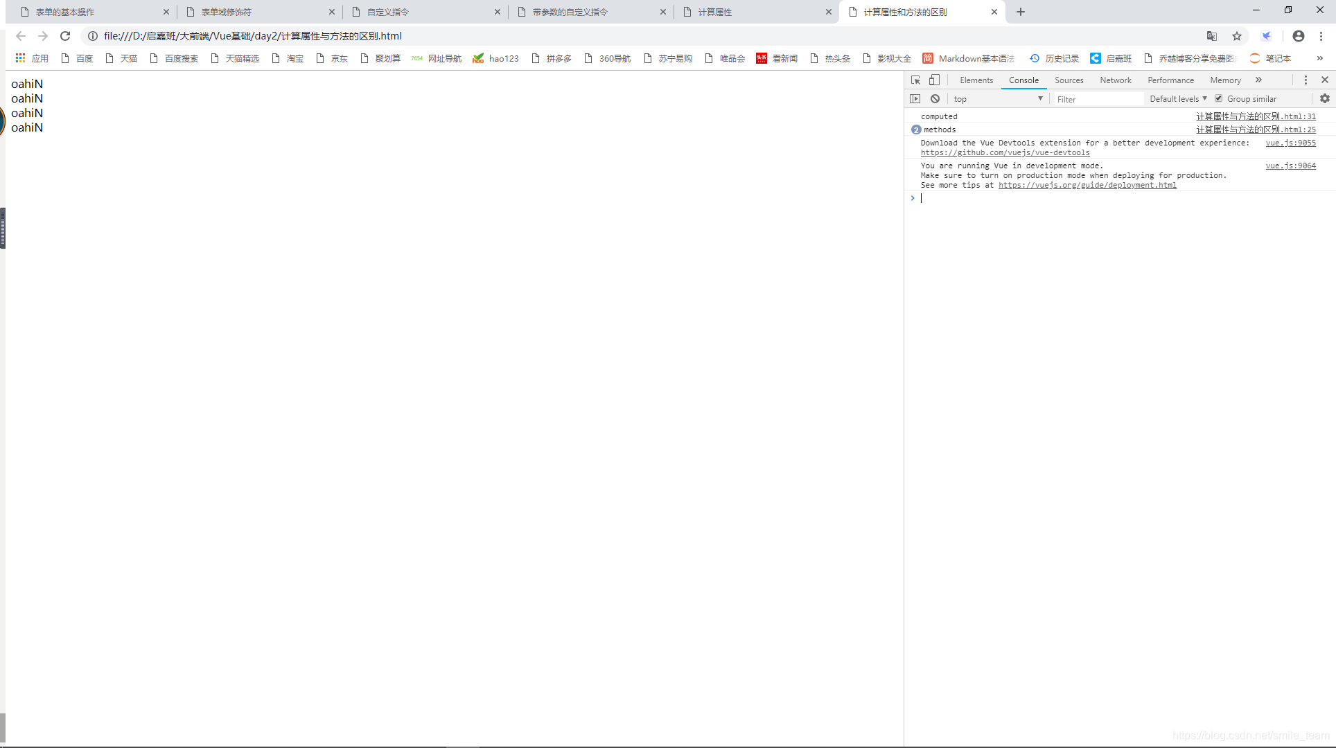The height and width of the screenshot is (748, 1336).
Task: Switch to the Sources tab
Action: click(1069, 80)
